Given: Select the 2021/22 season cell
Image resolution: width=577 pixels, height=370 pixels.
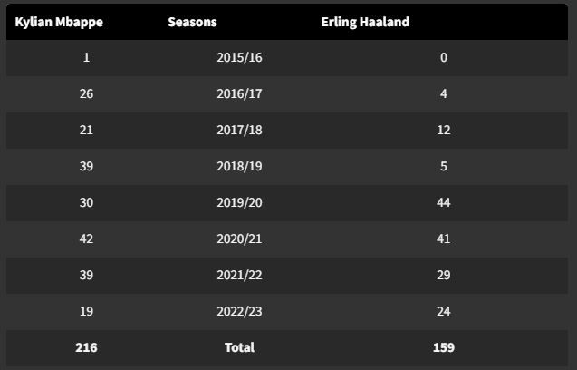Looking at the screenshot, I should (x=239, y=275).
